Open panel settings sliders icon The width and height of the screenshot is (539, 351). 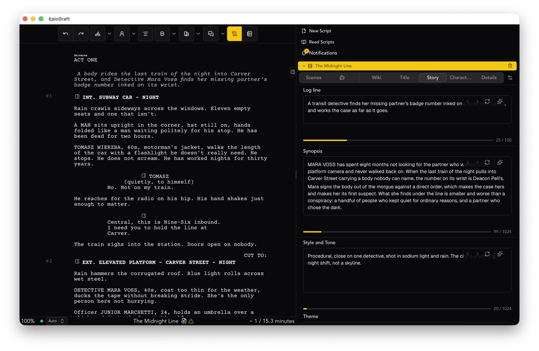(x=510, y=78)
